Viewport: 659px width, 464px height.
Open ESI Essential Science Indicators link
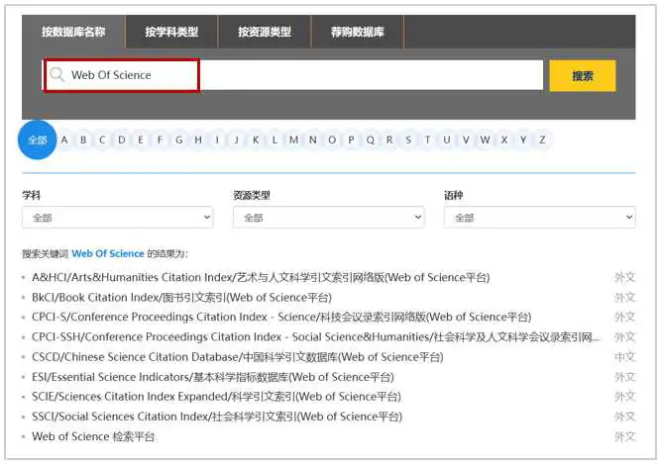coord(213,377)
